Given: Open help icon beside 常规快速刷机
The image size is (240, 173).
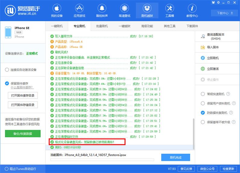Looking at the screenshot, I should [x=228, y=94].
